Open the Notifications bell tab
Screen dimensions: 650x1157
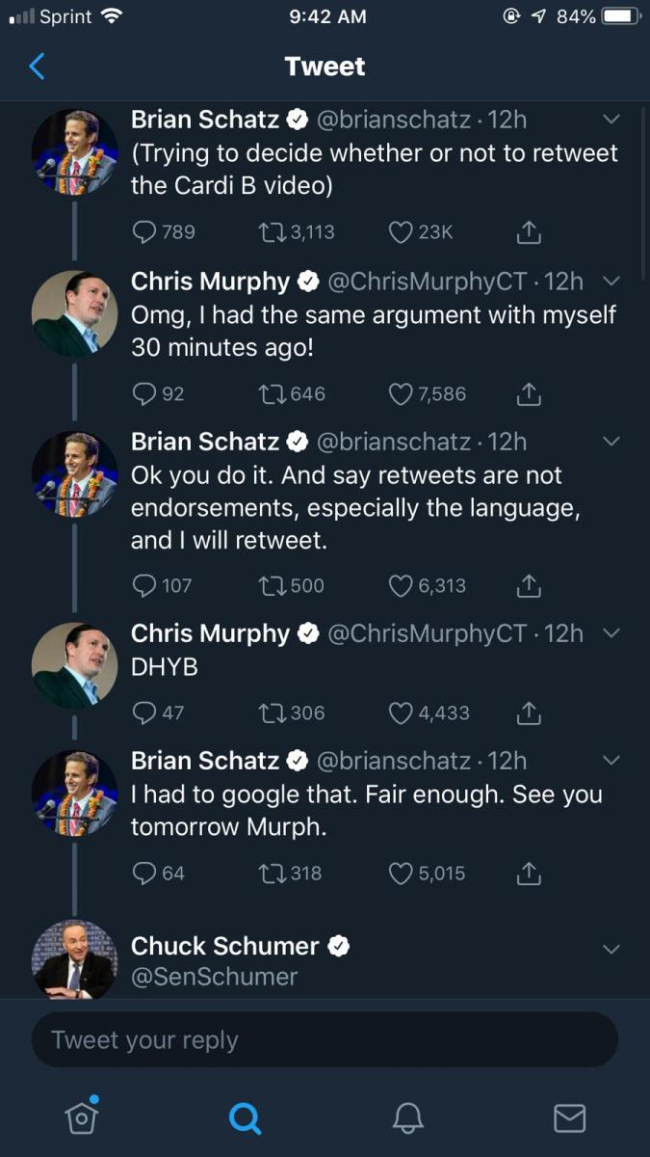tap(407, 1117)
